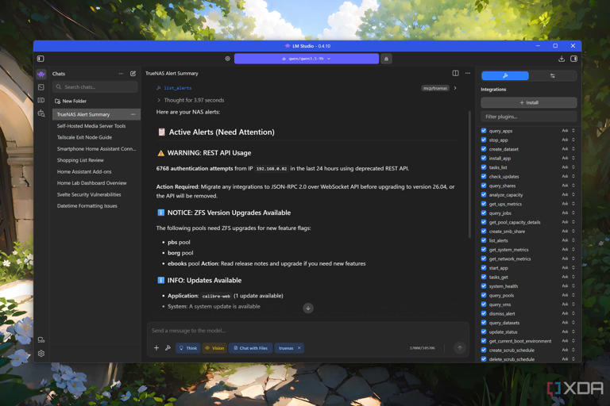Toggle the right sidebar panel icon
The image size is (610, 406).
(x=573, y=59)
